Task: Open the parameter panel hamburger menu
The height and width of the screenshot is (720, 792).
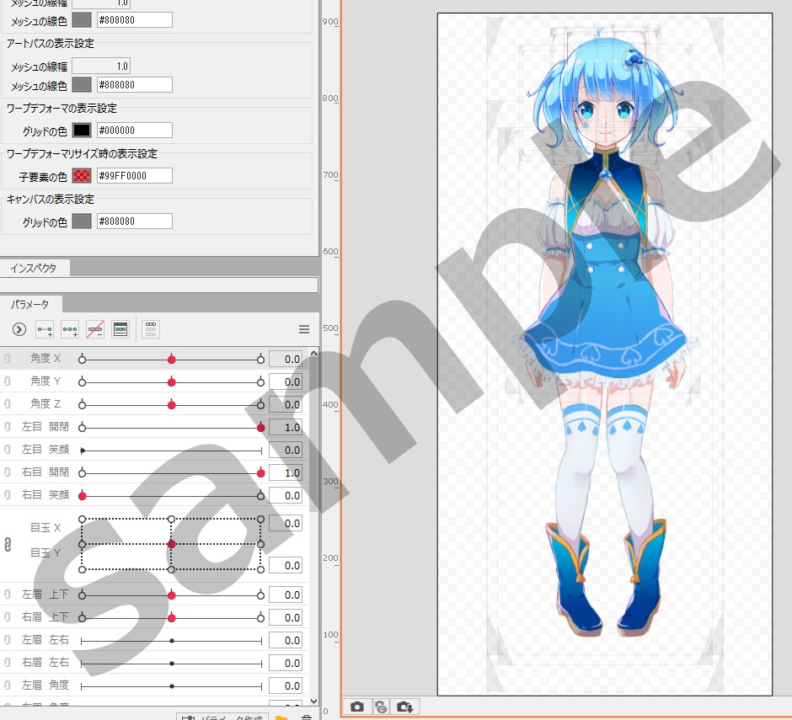Action: 304,330
